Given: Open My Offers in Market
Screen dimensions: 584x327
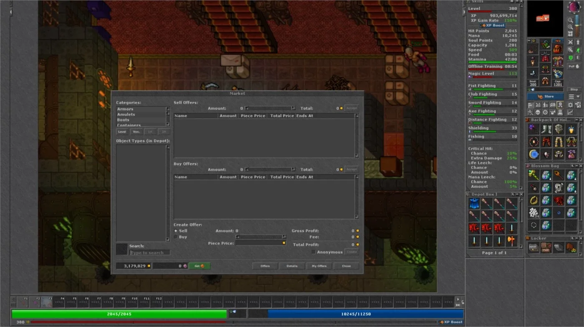Looking at the screenshot, I should [319, 266].
